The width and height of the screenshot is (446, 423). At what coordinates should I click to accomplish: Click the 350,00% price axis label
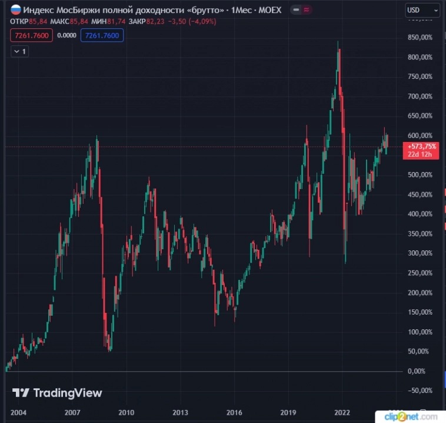click(420, 233)
